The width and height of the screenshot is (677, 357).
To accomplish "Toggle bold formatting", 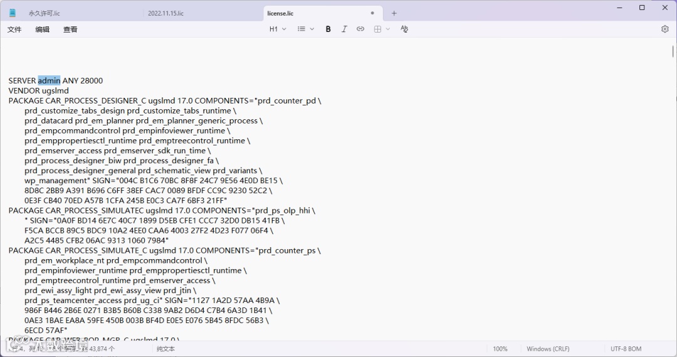I will coord(328,29).
